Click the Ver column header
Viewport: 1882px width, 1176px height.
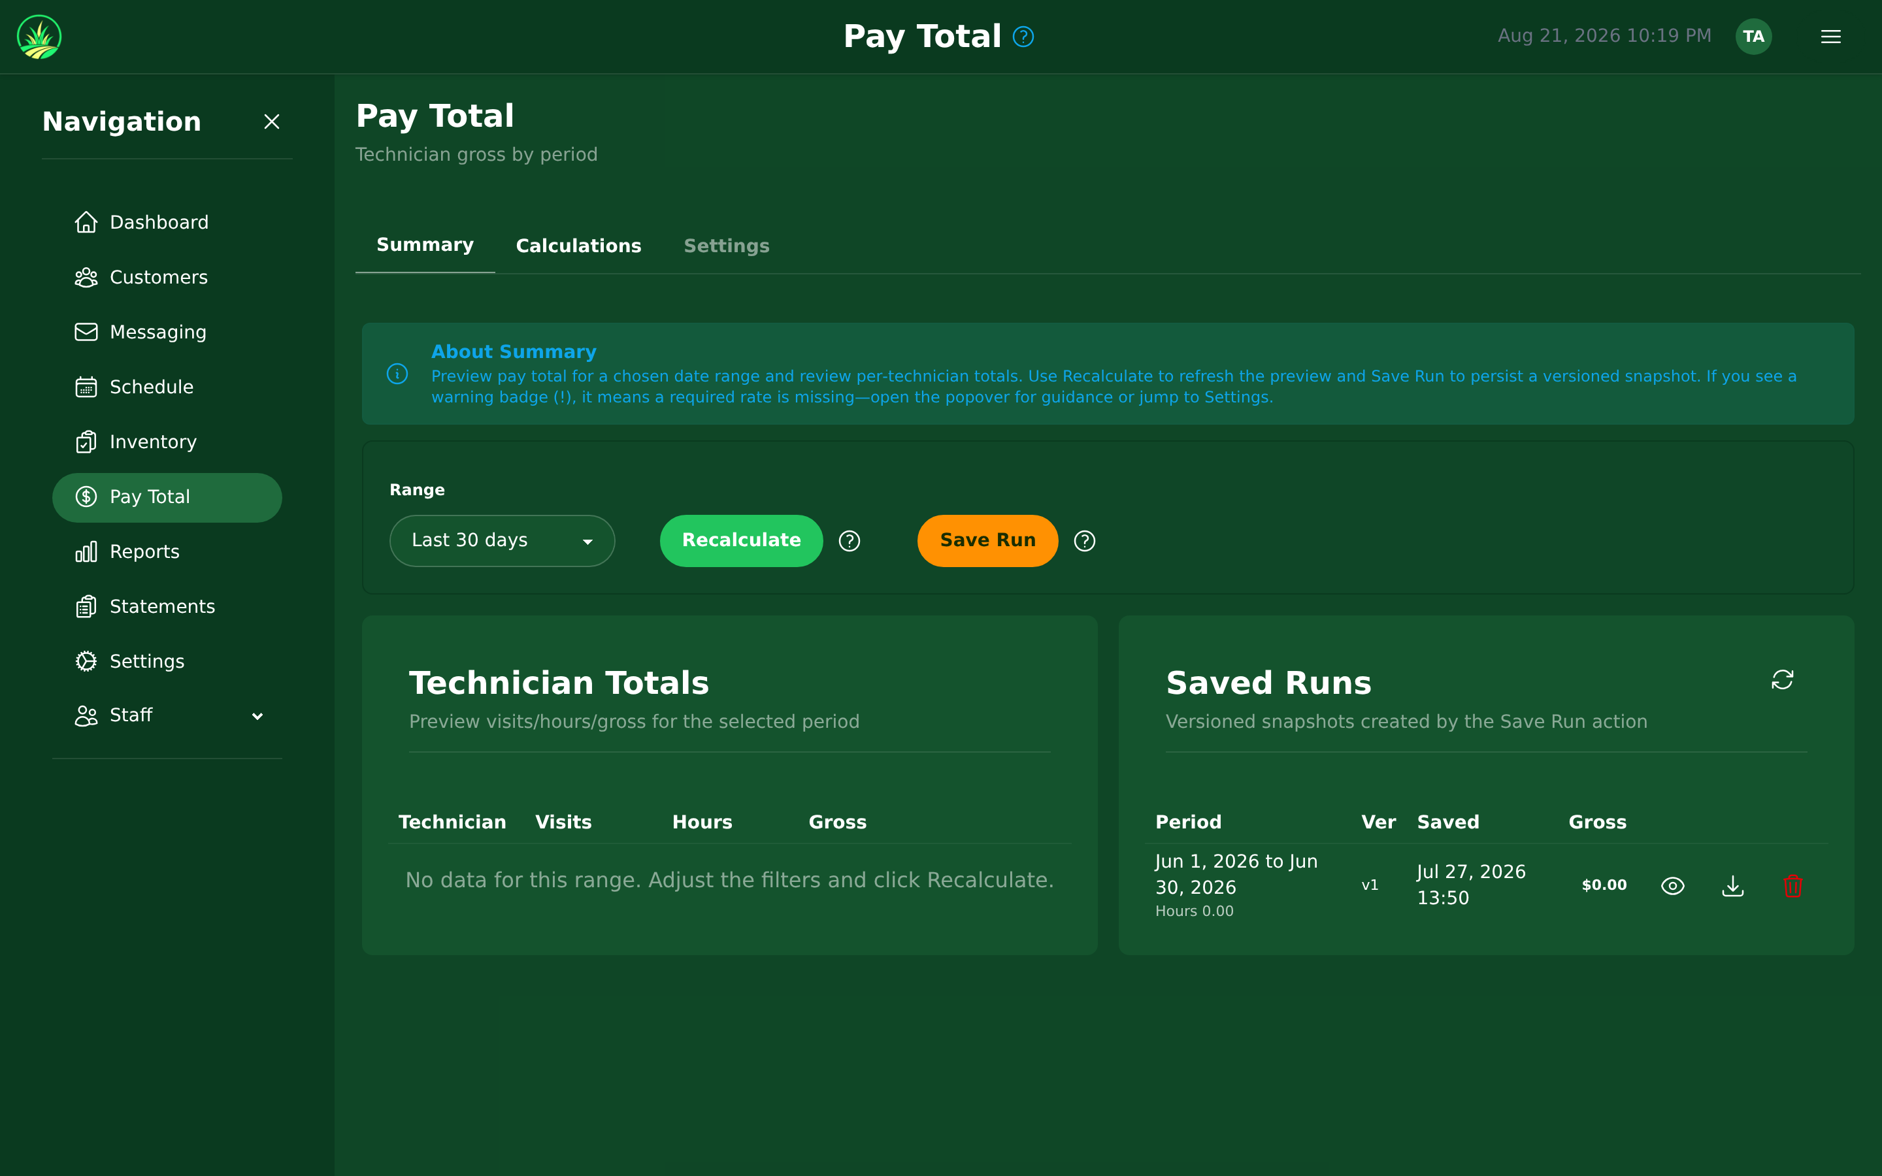[x=1378, y=822]
